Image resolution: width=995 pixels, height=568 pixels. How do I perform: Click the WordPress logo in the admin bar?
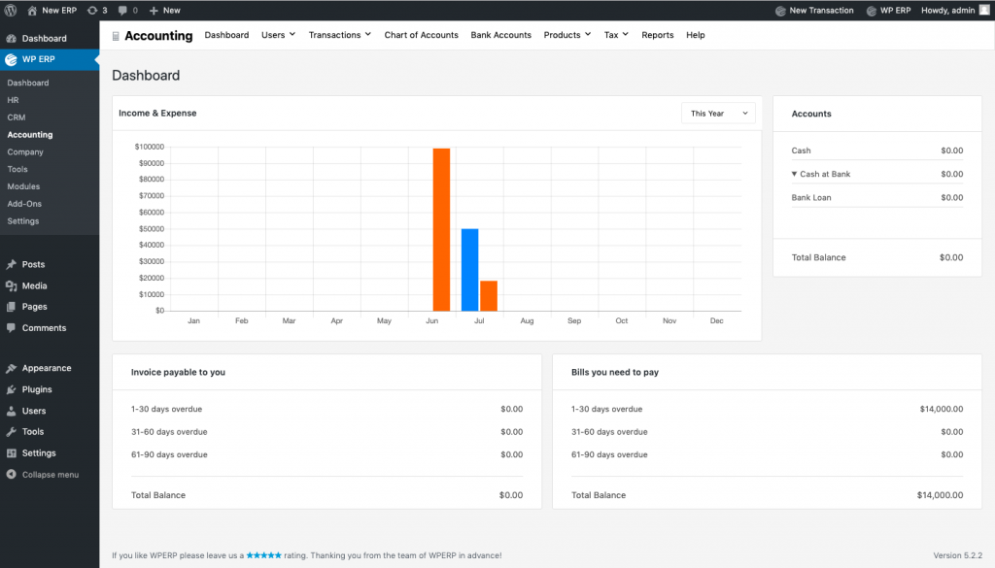10,11
